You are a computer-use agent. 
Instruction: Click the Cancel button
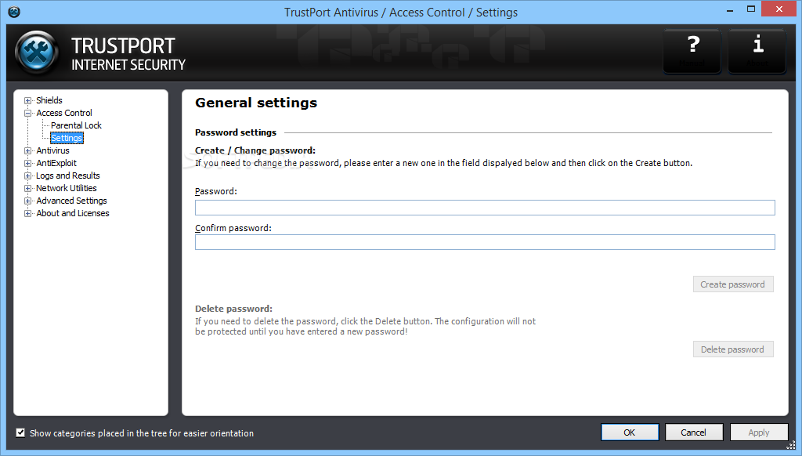[694, 432]
